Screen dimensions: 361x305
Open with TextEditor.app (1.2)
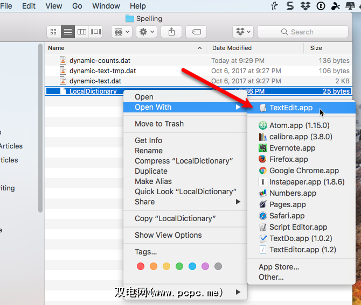tap(301, 250)
